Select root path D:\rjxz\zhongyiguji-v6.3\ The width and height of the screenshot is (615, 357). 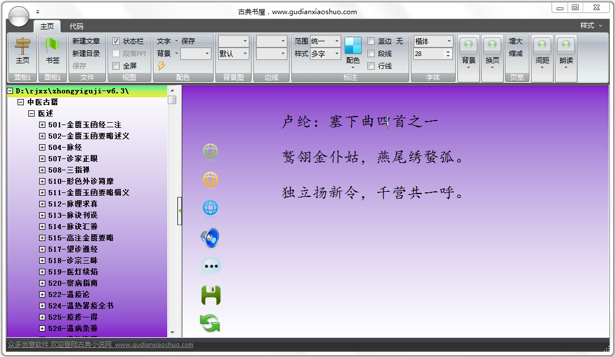tap(72, 91)
